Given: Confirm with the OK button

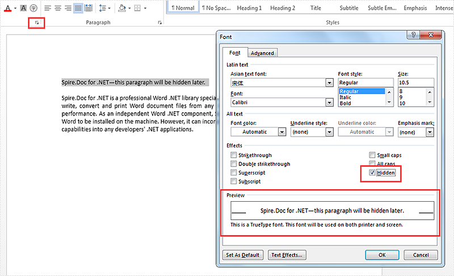Looking at the screenshot, I should [x=382, y=255].
